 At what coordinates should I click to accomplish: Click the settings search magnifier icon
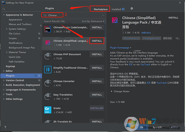click(x=4, y=9)
